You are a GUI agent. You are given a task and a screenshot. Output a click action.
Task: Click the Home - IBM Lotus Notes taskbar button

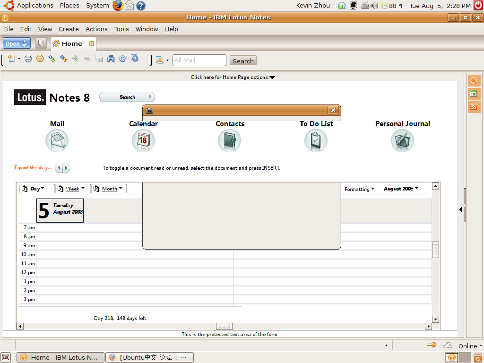pyautogui.click(x=60, y=357)
